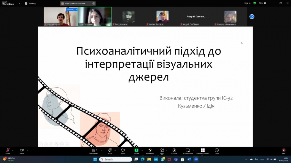This screenshot has height=163, width=291.
Task: End the meeting with the End button
Action: 284,151
